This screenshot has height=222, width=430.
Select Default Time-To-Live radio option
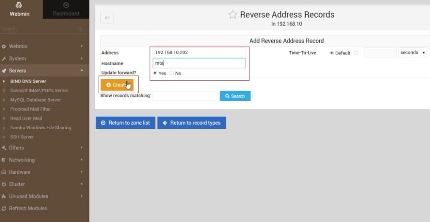332,53
